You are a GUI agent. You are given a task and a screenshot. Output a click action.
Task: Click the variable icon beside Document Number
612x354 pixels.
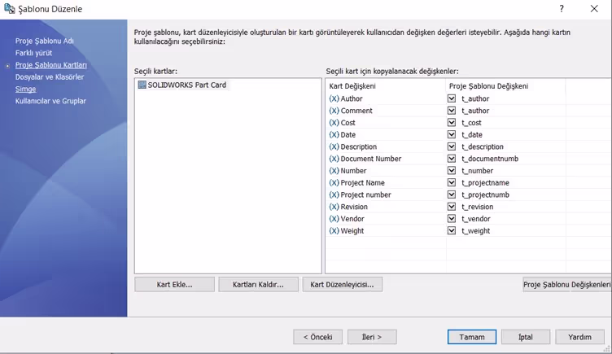pyautogui.click(x=334, y=159)
